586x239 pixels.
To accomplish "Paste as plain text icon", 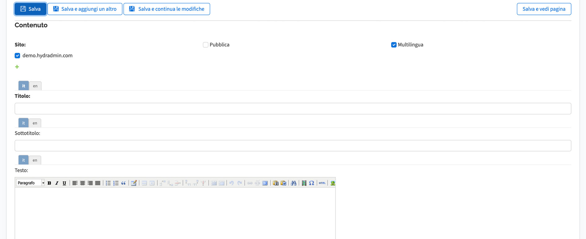I will coord(275,183).
